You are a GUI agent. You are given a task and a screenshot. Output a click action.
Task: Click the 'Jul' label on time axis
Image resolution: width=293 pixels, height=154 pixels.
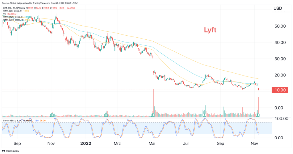(x=186, y=143)
